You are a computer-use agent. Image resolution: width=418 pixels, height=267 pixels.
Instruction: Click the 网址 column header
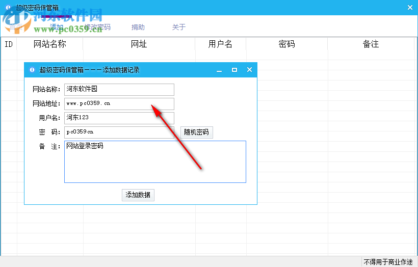pos(139,44)
